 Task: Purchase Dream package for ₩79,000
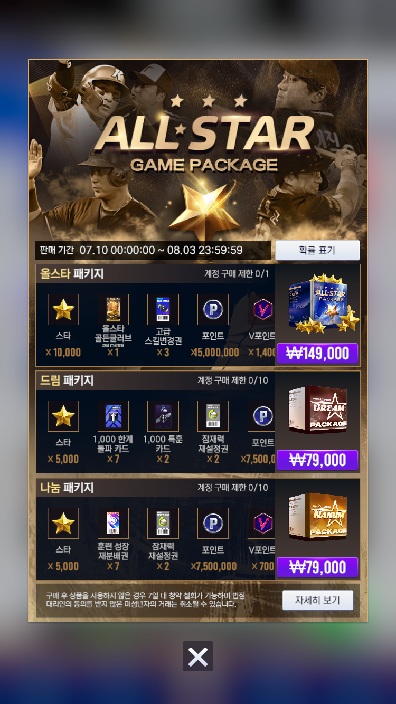317,460
